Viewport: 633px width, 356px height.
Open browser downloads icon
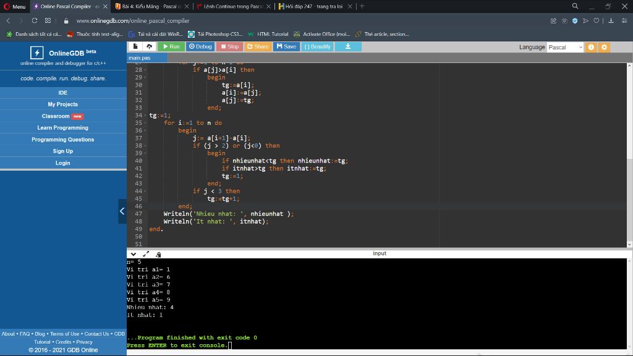(x=611, y=20)
